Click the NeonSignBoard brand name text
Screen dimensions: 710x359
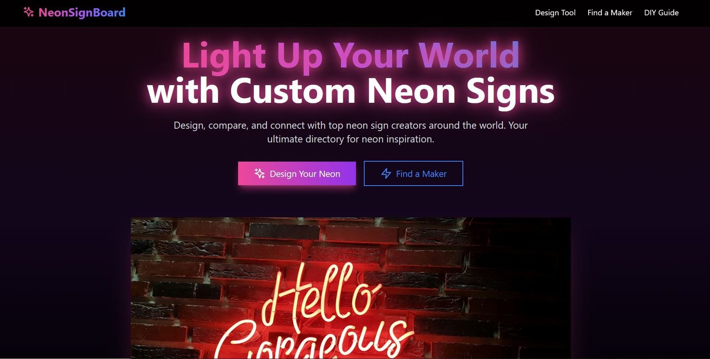click(x=82, y=12)
